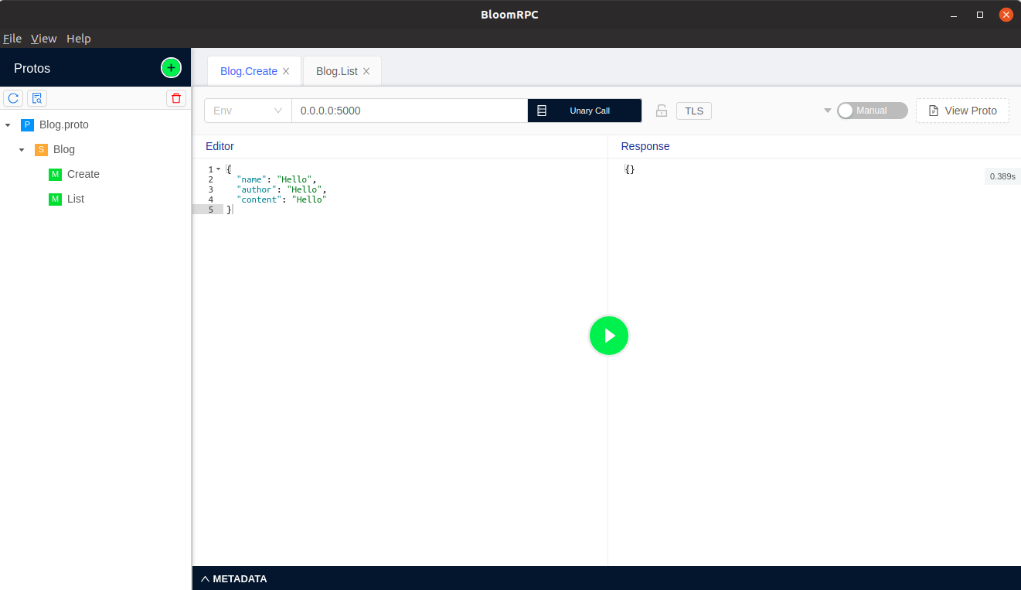The width and height of the screenshot is (1021, 590).
Task: Click the green M icon next to Create
Action: [x=55, y=174]
